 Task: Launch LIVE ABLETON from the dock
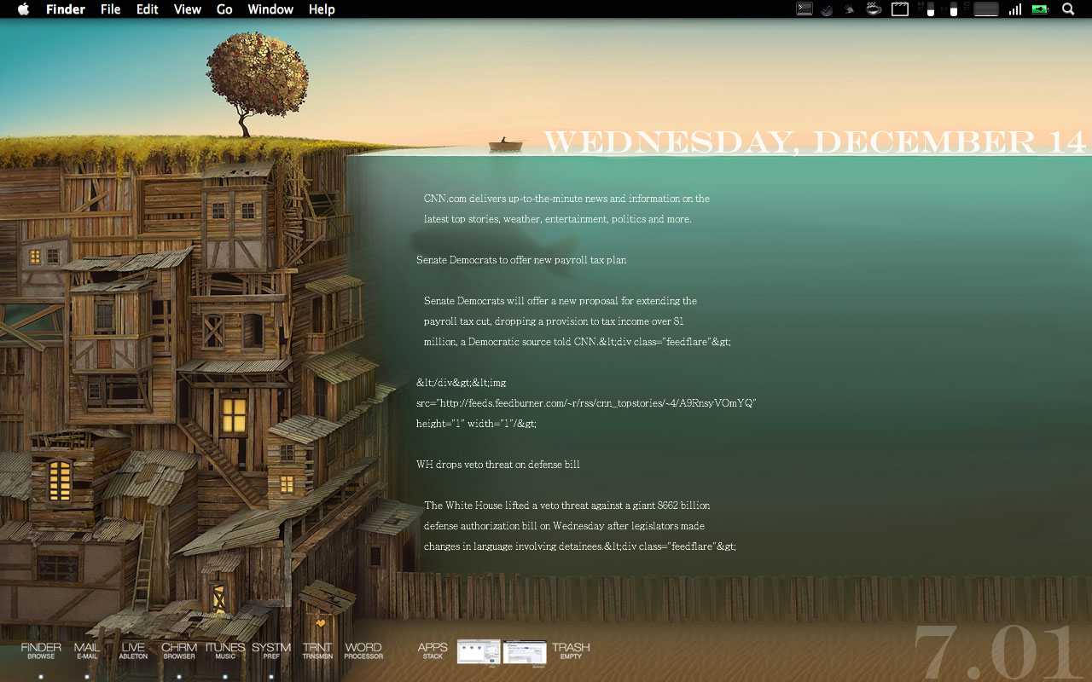[133, 651]
